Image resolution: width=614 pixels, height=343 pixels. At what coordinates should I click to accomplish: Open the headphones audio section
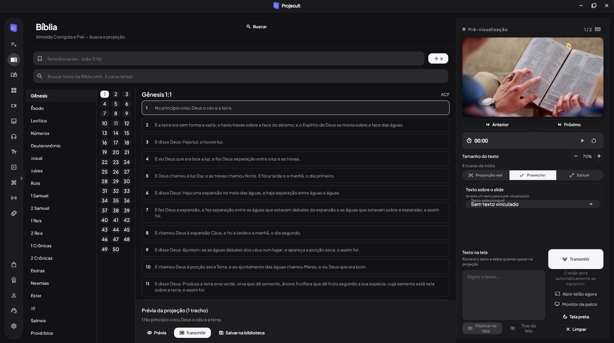coord(14,136)
